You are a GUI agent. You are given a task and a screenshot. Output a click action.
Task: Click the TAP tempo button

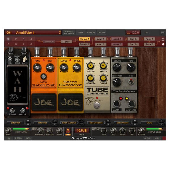pos(146,33)
